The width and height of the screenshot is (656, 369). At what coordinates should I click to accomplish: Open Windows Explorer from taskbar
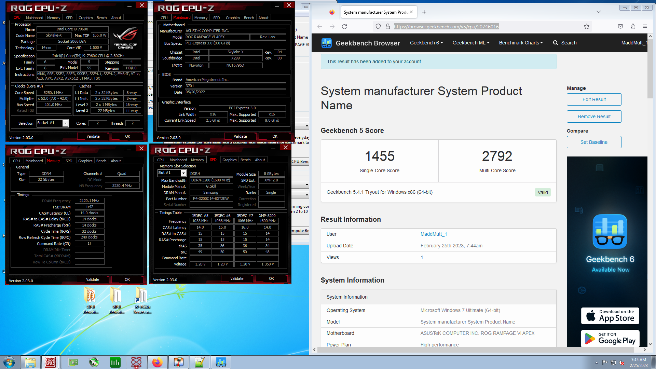30,362
